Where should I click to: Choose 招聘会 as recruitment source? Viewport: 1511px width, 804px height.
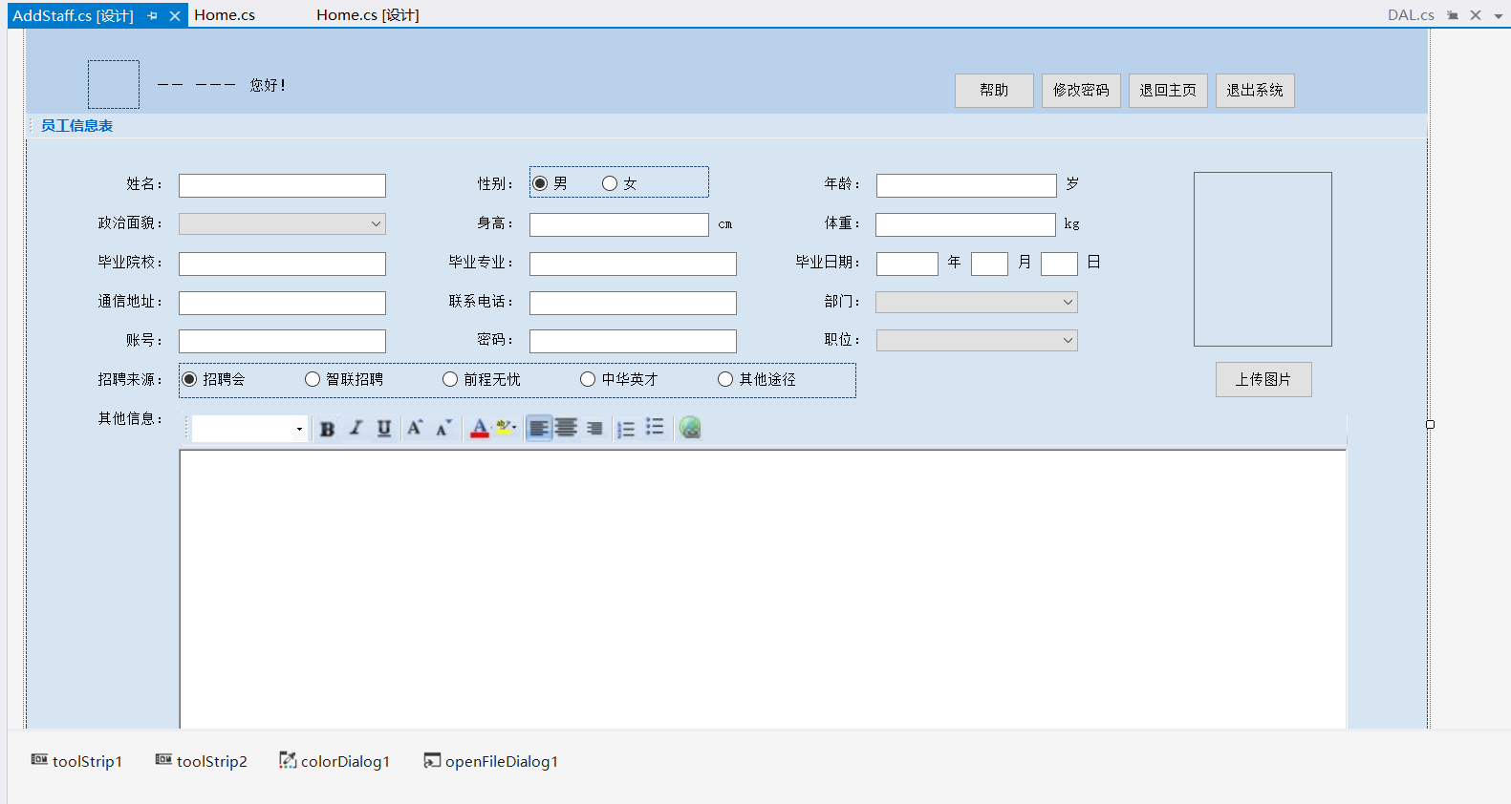pos(214,379)
